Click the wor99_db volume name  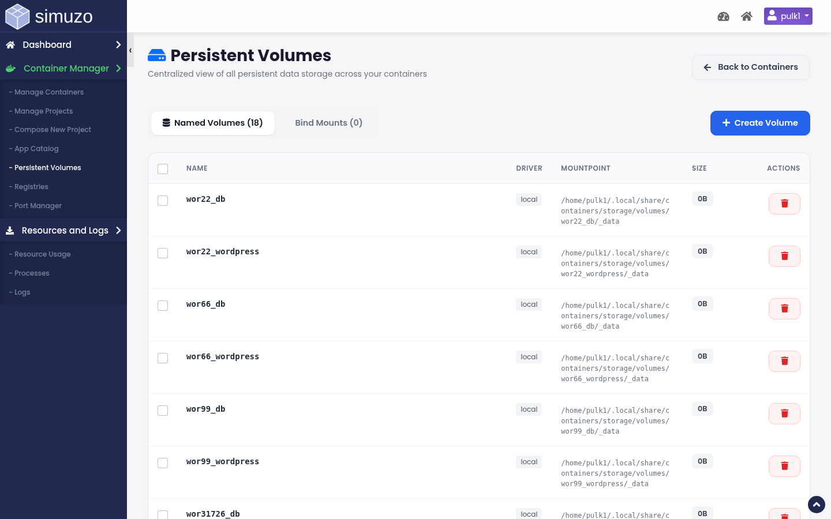pos(205,409)
